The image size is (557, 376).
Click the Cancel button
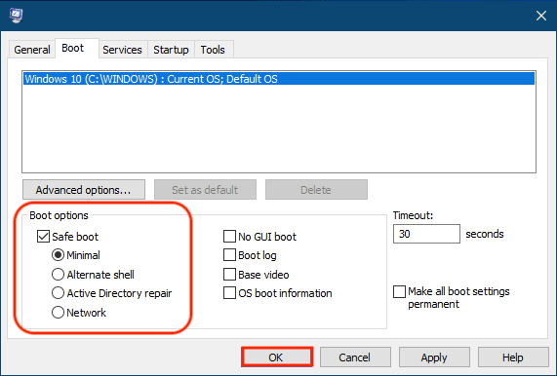[x=355, y=357]
